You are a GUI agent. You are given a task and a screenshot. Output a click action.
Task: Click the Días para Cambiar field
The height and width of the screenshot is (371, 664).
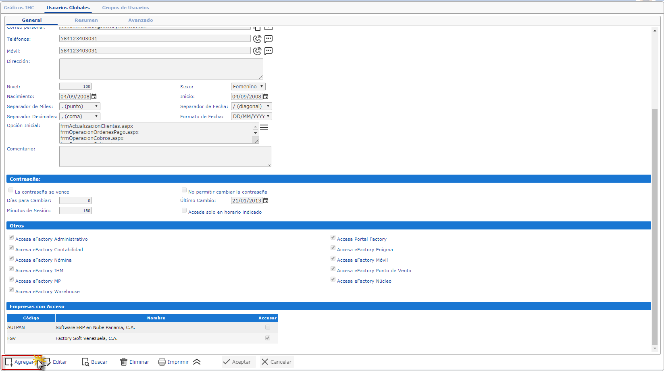[x=75, y=201]
